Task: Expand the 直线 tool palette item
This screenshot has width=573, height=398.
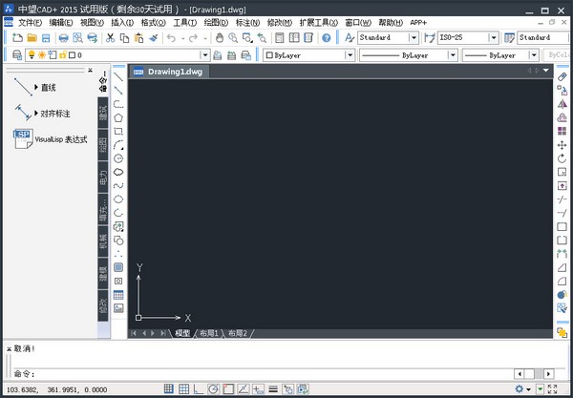Action: tap(36, 87)
